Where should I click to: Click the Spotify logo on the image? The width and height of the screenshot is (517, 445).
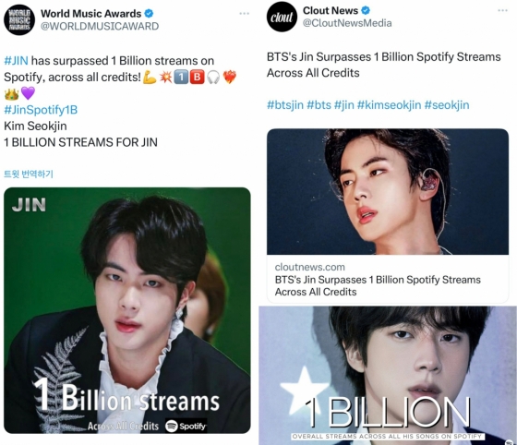(x=186, y=427)
